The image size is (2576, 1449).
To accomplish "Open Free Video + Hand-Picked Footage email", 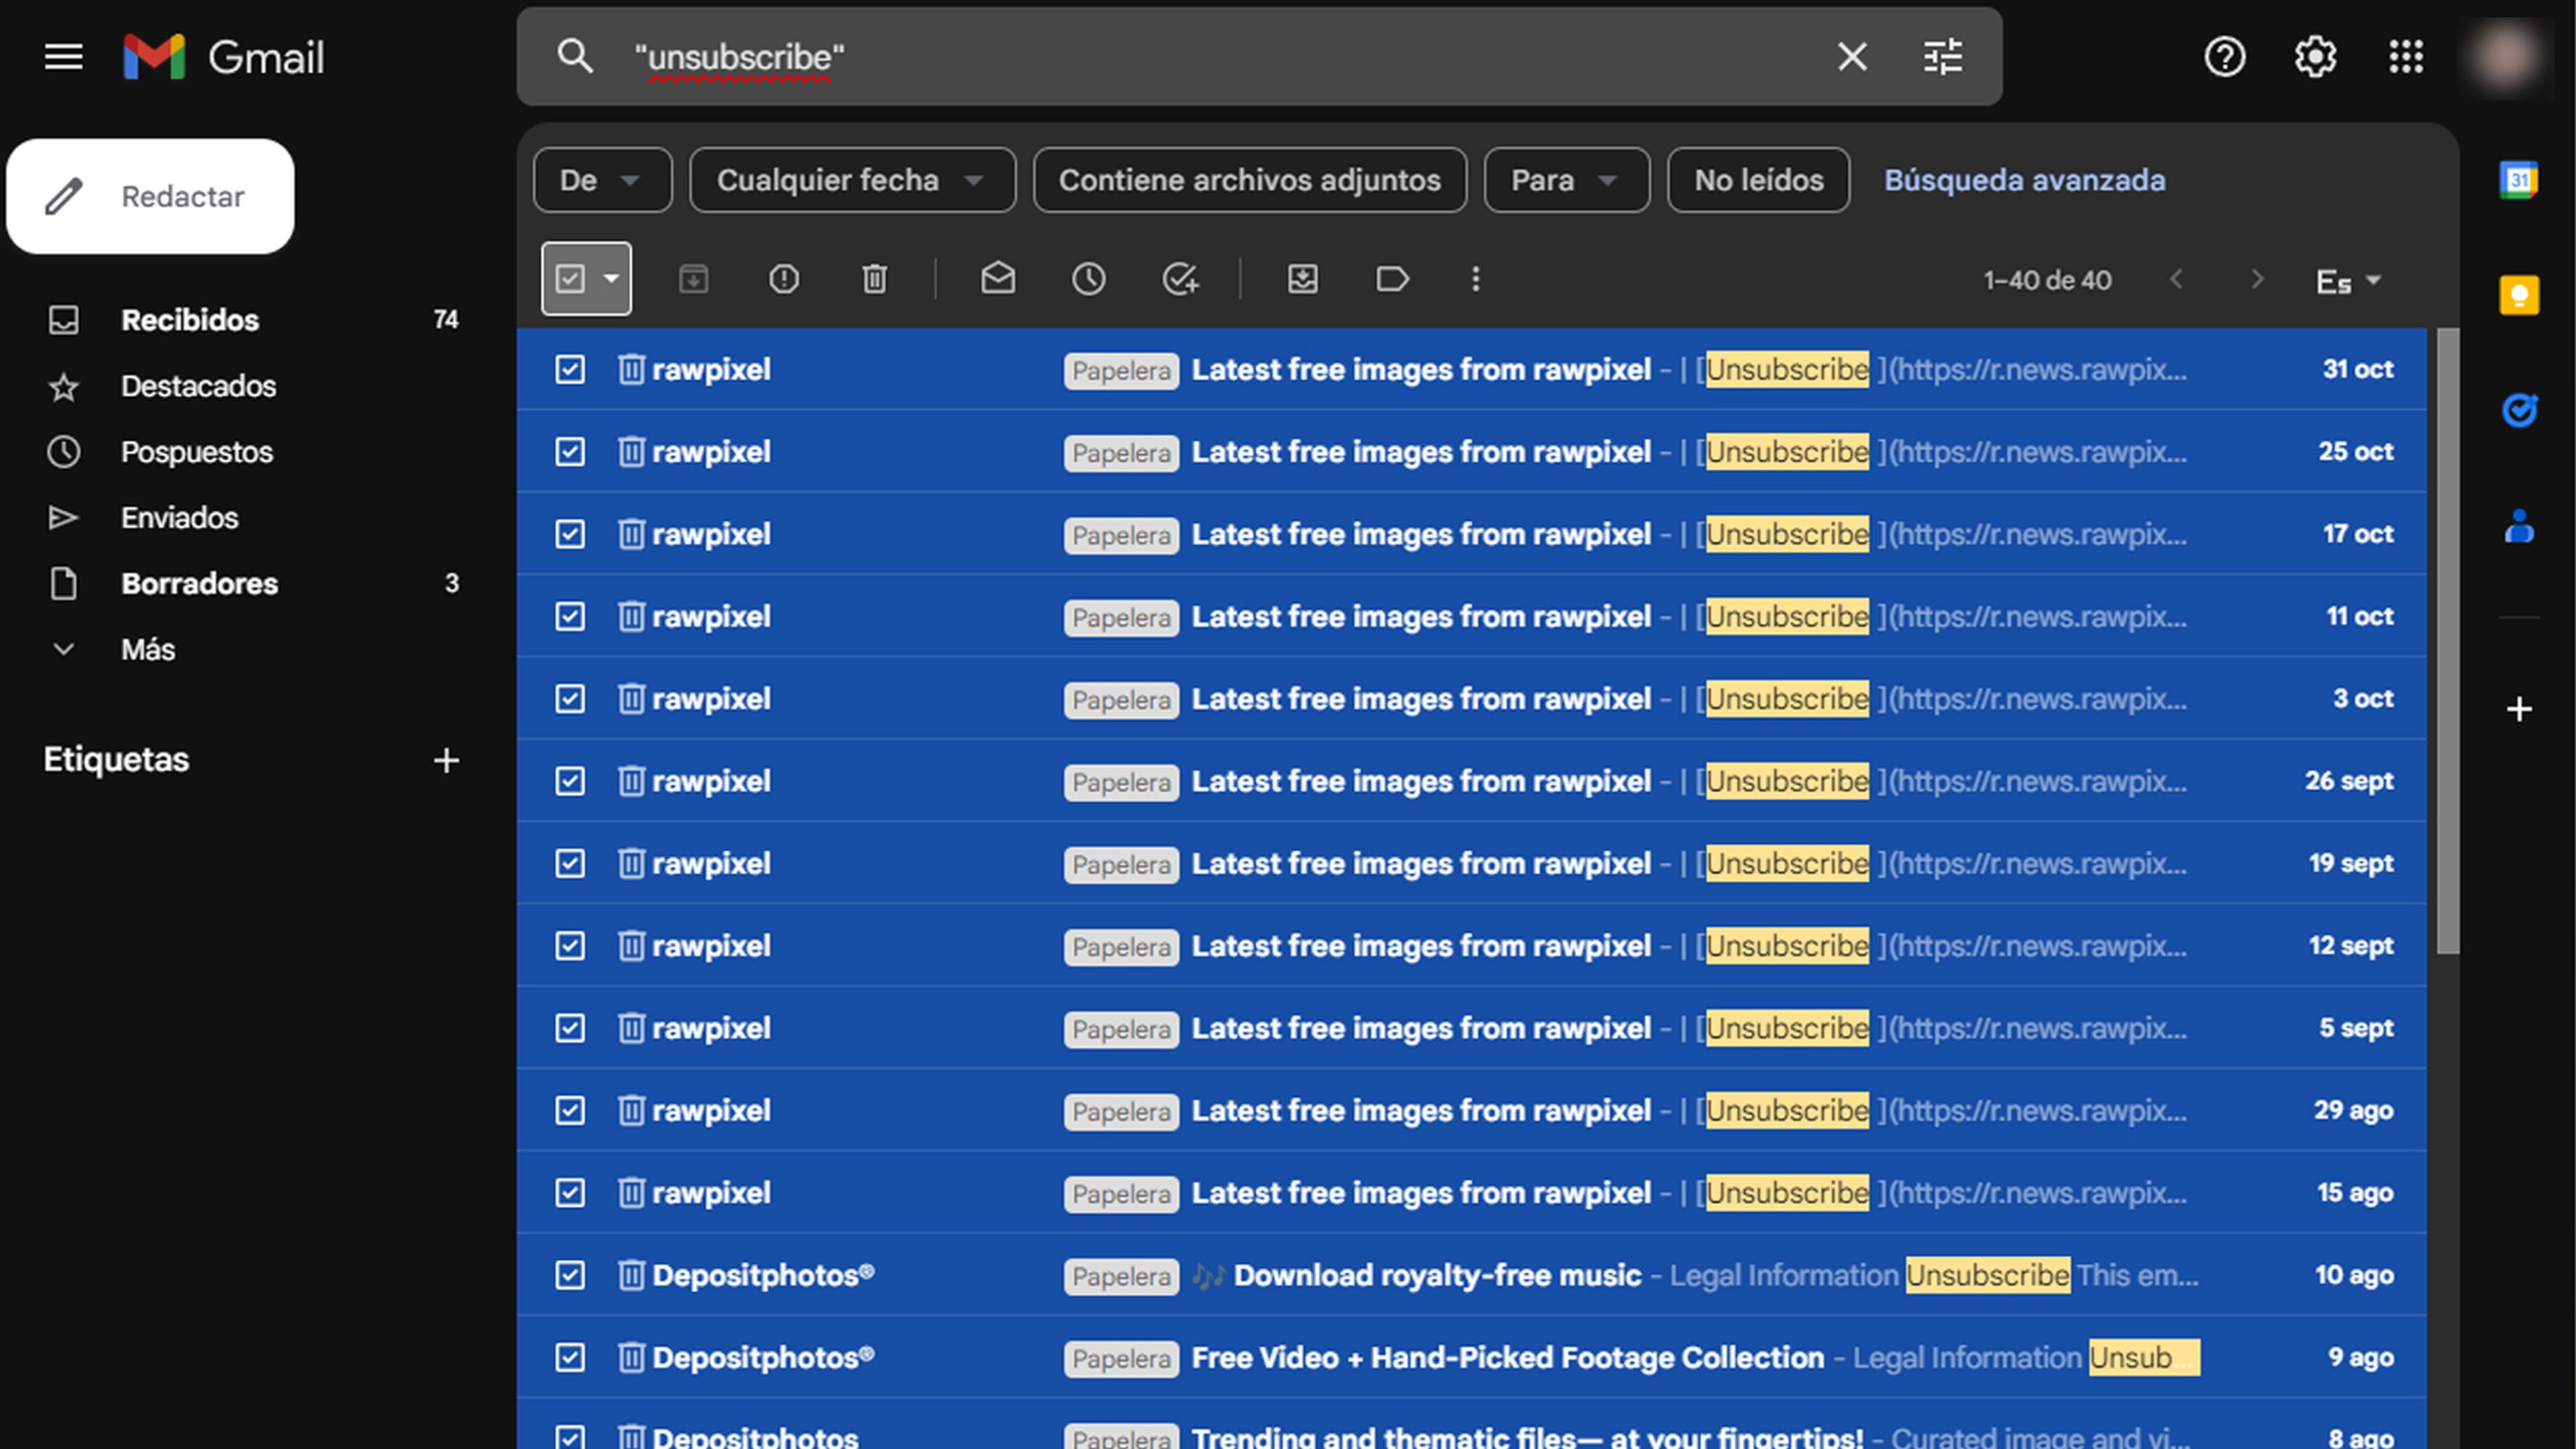I will 1472,1357.
